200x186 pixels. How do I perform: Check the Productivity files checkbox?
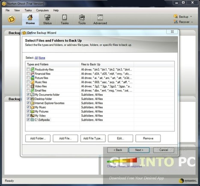click(28, 70)
